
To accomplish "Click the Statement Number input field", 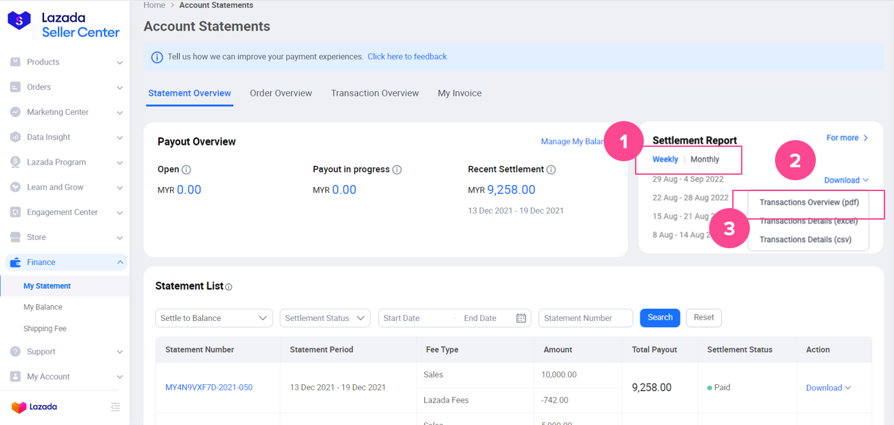I will pos(585,318).
